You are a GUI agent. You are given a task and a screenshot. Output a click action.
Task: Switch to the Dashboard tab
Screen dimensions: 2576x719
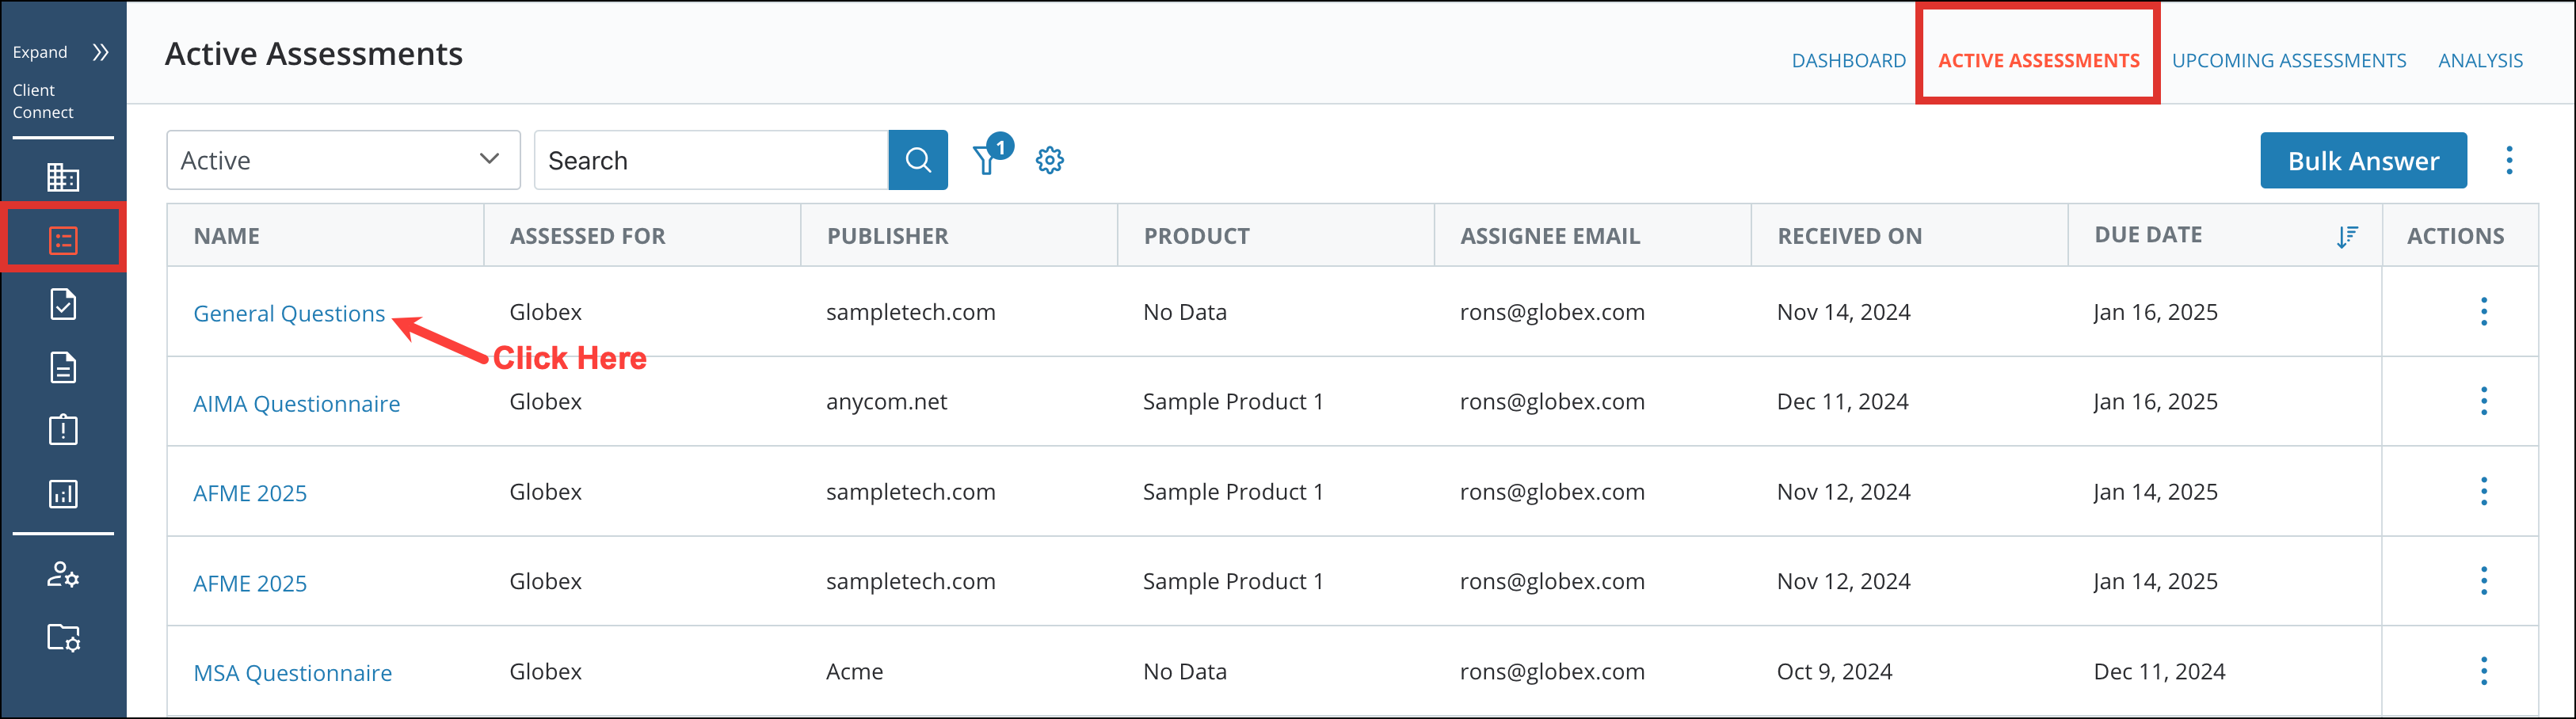point(1848,61)
